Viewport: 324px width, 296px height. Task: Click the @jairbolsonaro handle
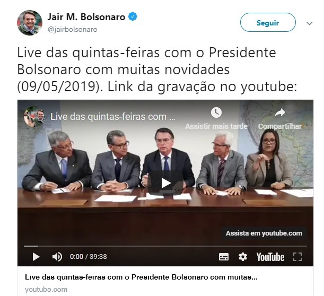[x=72, y=30]
